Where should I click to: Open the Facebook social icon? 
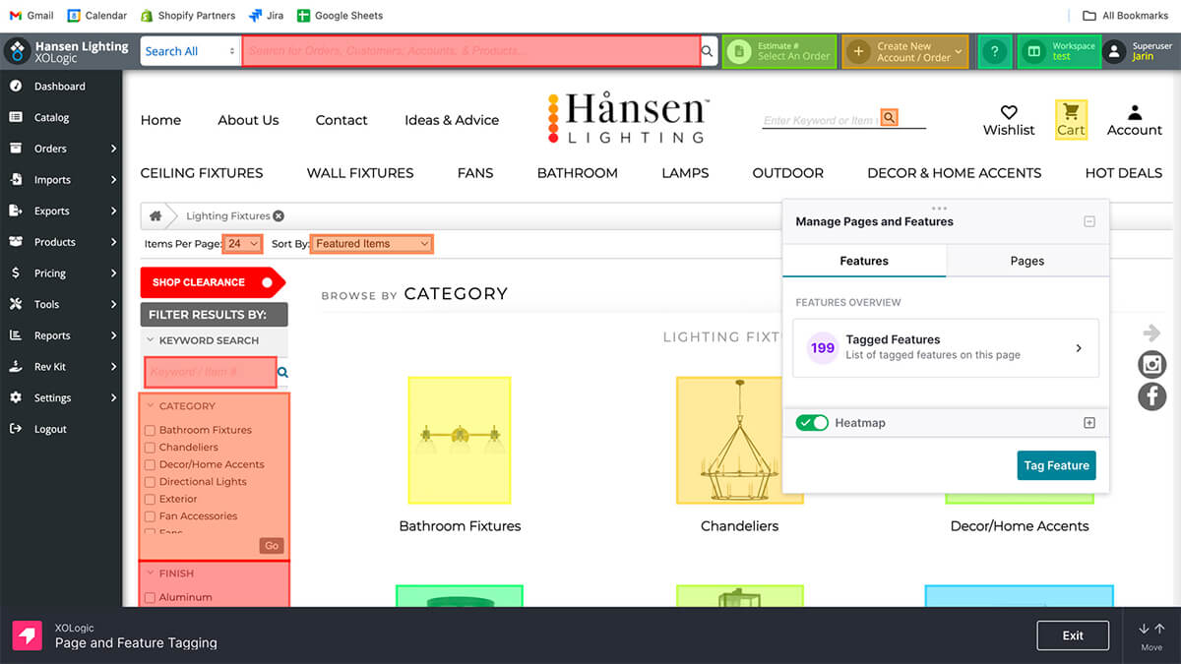pyautogui.click(x=1152, y=396)
